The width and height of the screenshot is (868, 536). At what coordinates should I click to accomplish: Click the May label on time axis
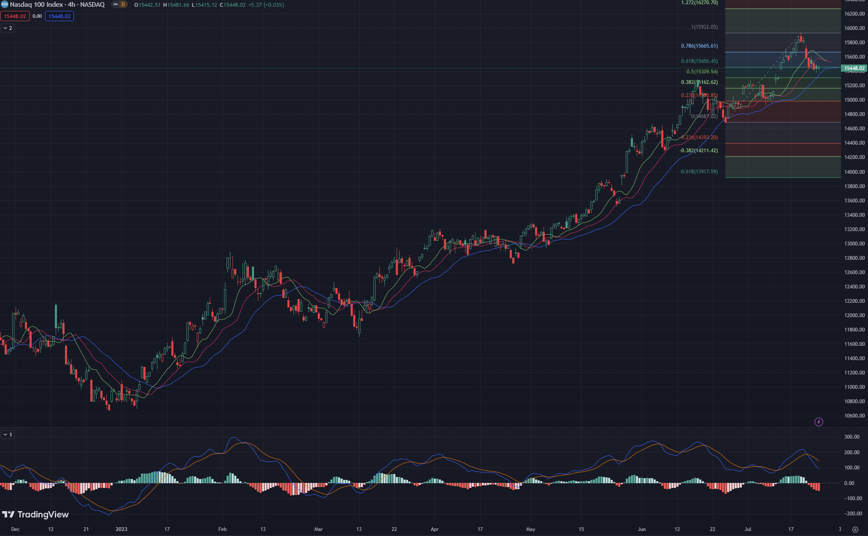[530, 529]
